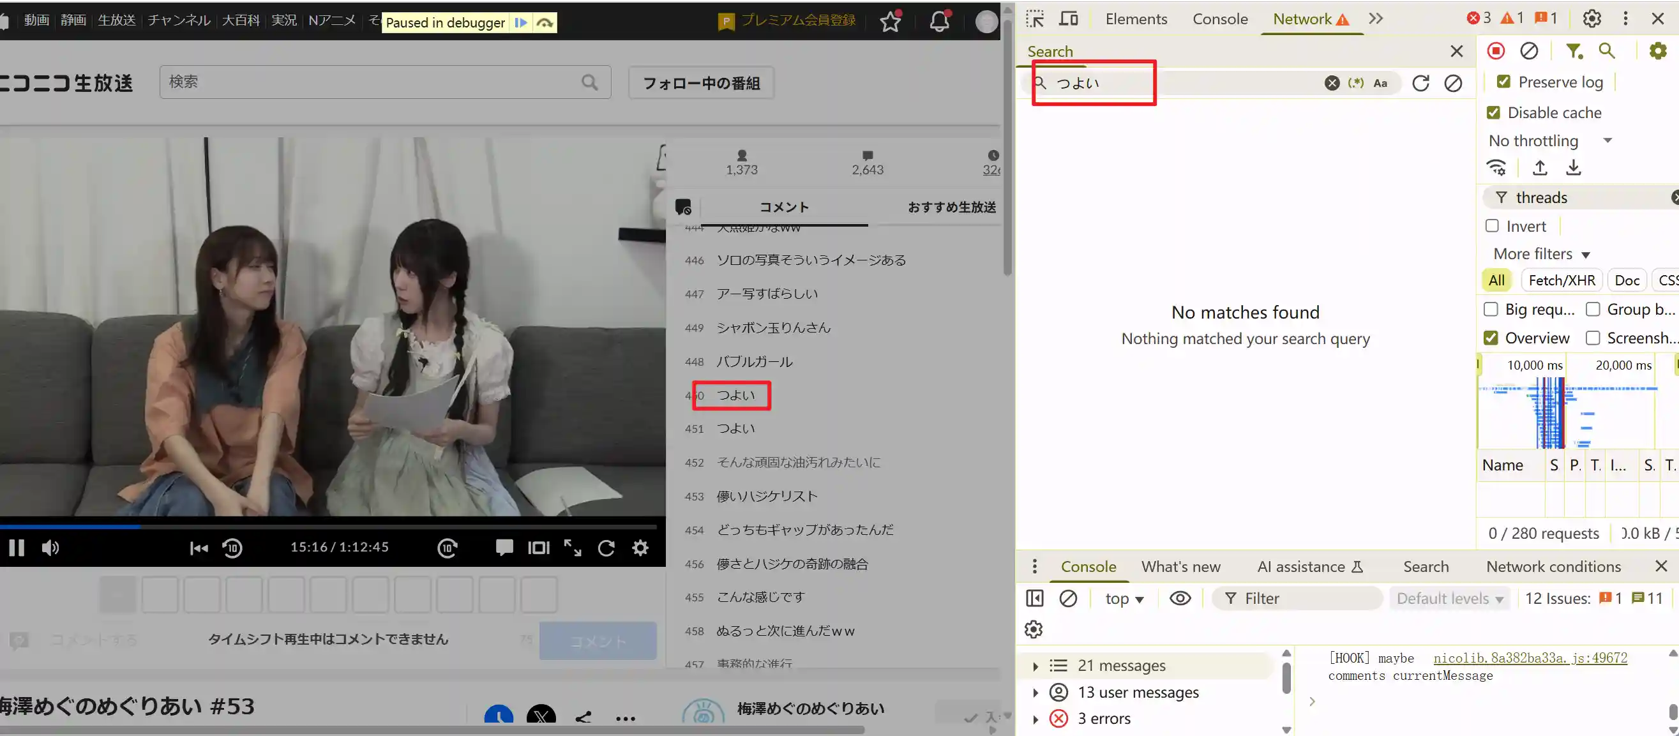Switch to the Elements tab
Screen dimensions: 1679x736
[1136, 19]
